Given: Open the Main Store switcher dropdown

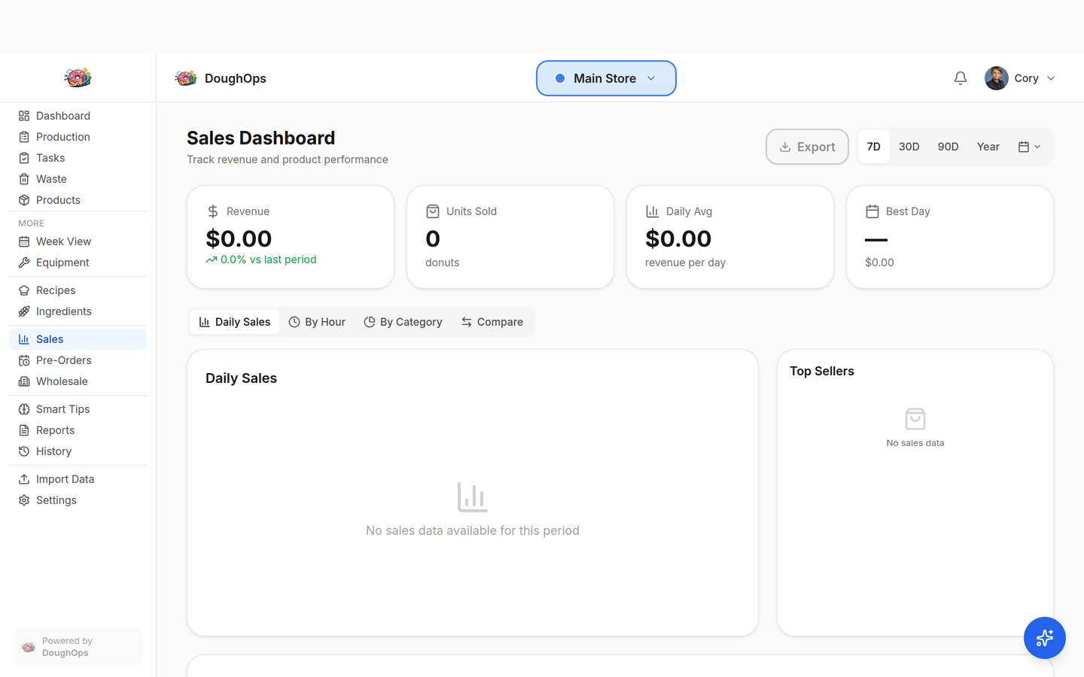Looking at the screenshot, I should click(x=606, y=77).
